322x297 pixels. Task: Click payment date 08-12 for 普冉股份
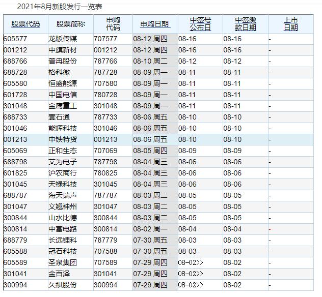[x=232, y=62]
